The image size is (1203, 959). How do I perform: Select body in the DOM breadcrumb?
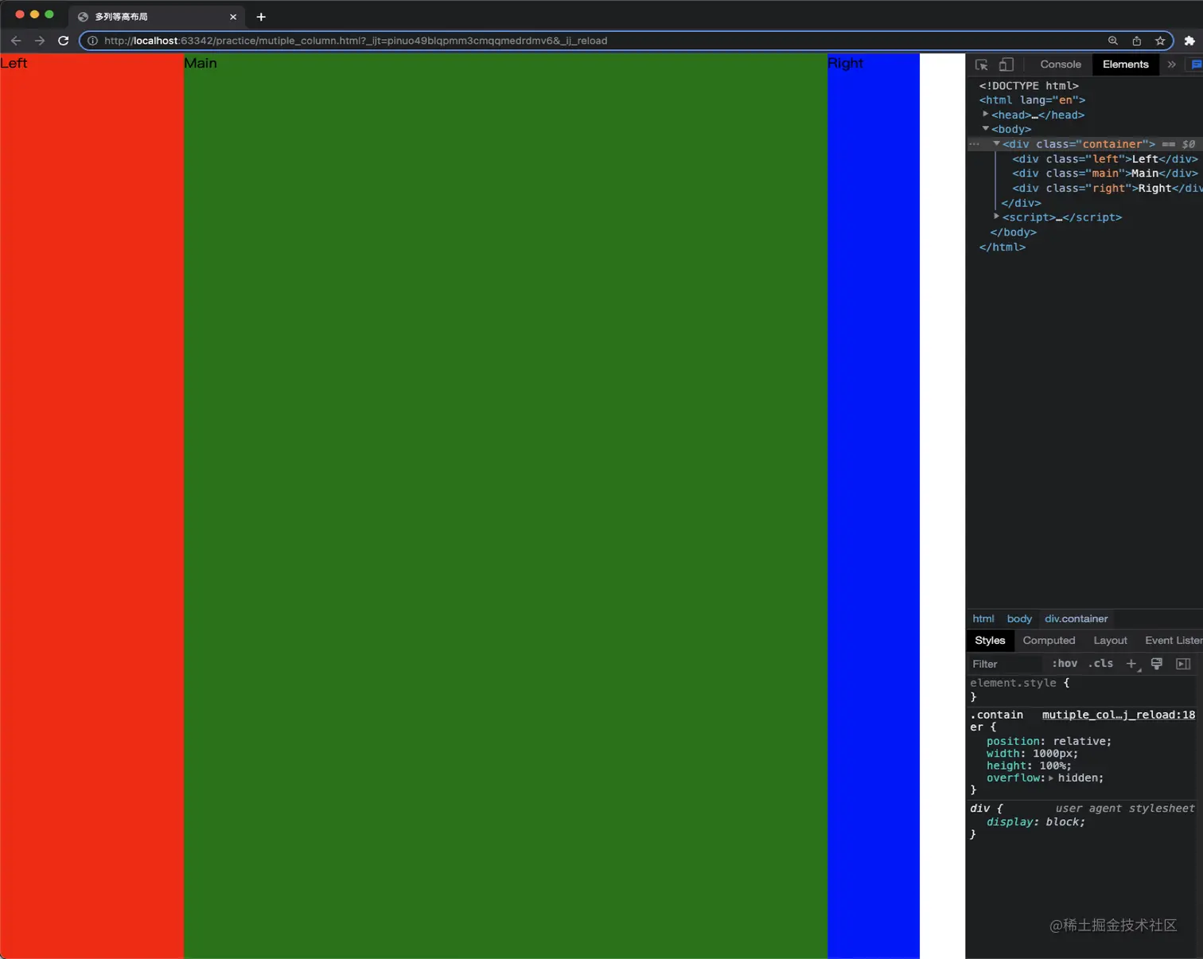(x=1019, y=618)
